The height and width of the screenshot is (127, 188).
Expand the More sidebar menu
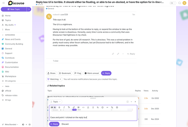click(7, 29)
